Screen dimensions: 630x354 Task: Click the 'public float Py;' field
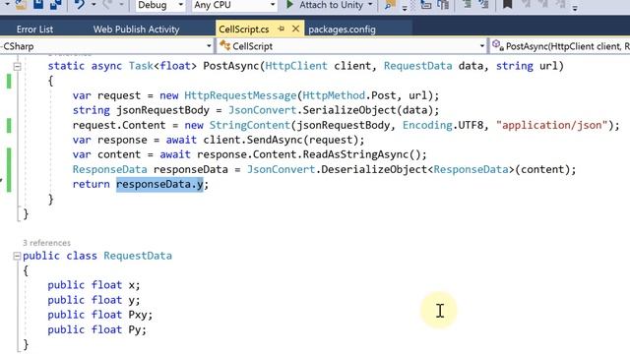96,329
